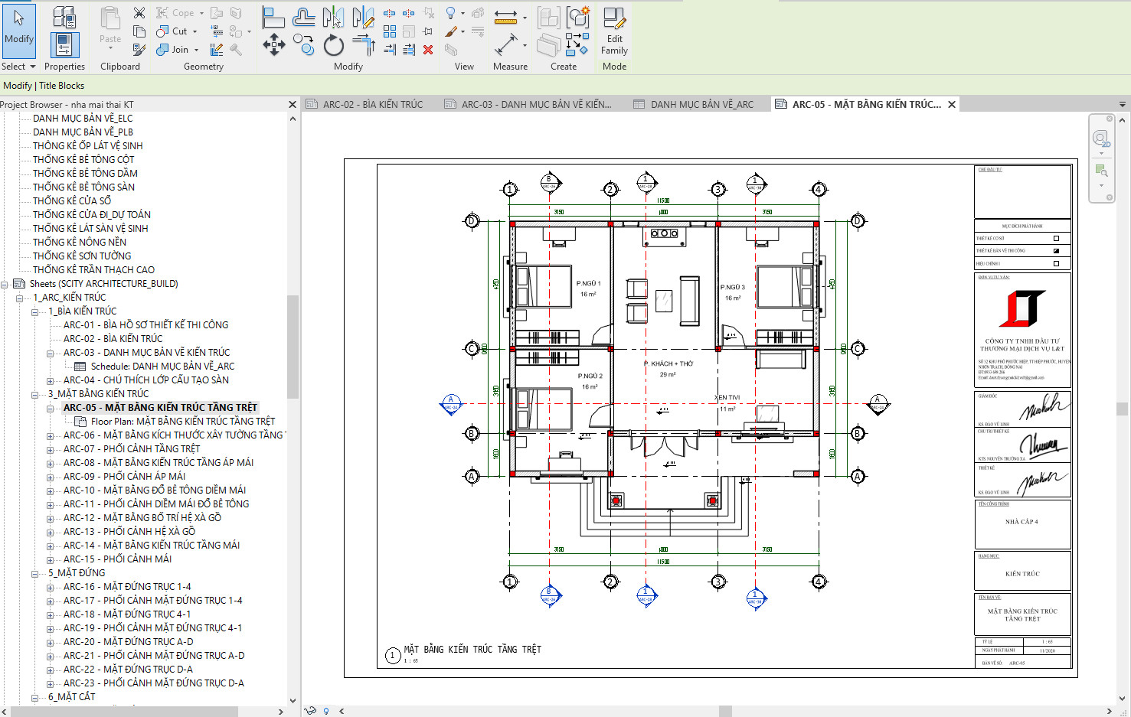Image resolution: width=1131 pixels, height=717 pixels.
Task: Click the Hide in View lightbulb
Action: pyautogui.click(x=451, y=13)
